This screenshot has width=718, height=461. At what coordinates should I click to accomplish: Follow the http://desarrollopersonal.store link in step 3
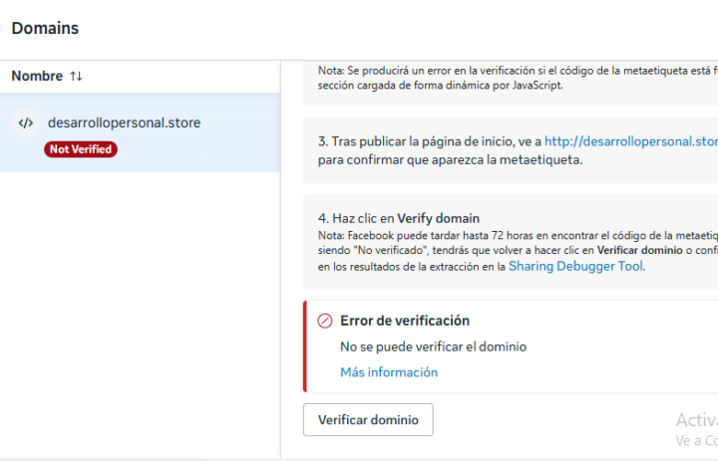(631, 141)
